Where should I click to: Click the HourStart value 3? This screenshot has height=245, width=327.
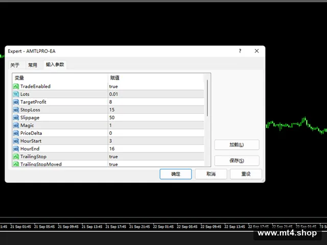click(110, 141)
